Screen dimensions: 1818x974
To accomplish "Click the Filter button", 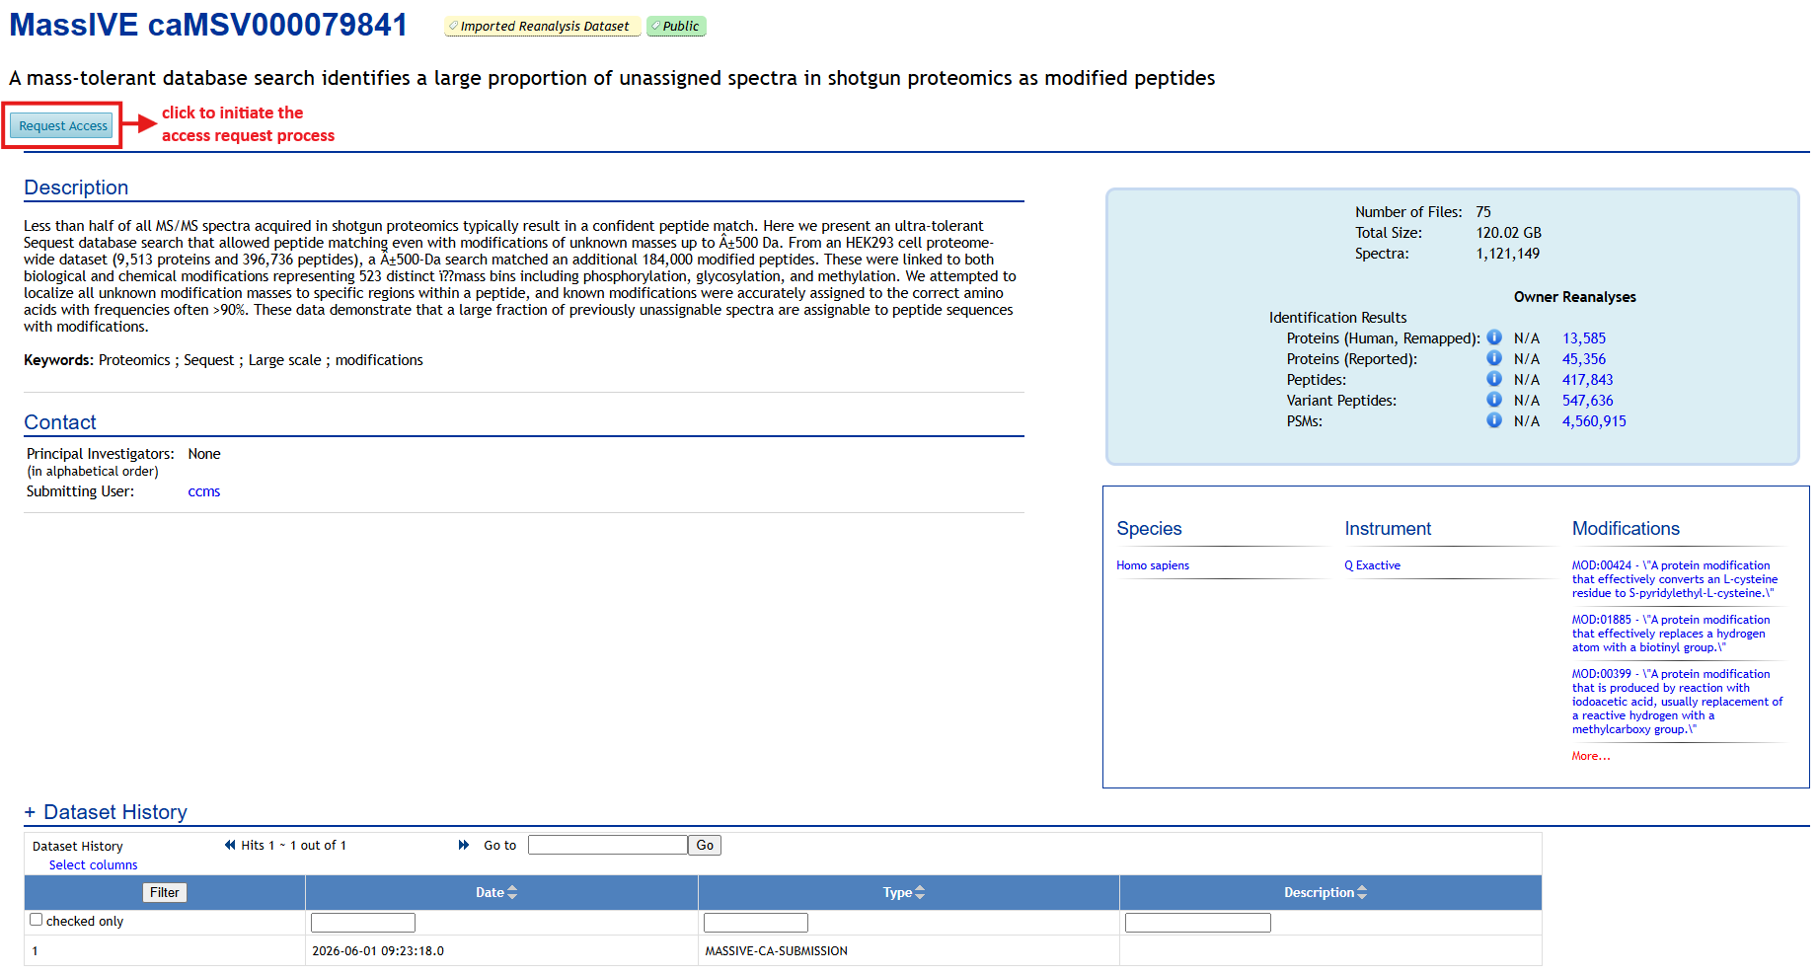I will point(165,892).
